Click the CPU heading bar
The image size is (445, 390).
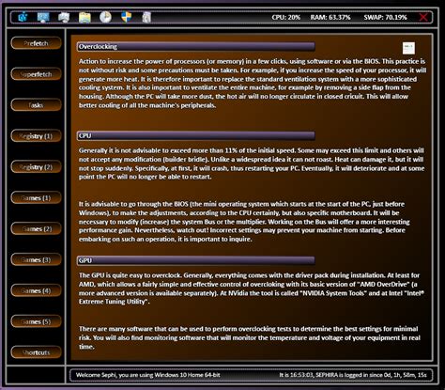pyautogui.click(x=196, y=135)
